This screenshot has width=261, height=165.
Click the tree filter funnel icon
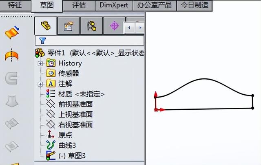click(42, 41)
